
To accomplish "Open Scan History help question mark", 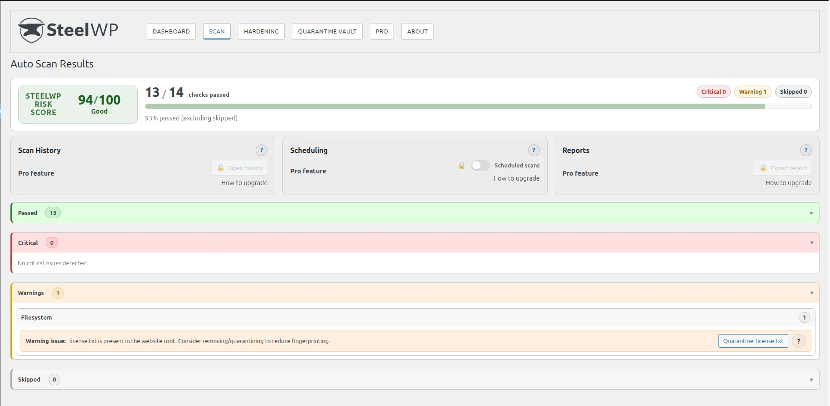I will click(x=262, y=150).
